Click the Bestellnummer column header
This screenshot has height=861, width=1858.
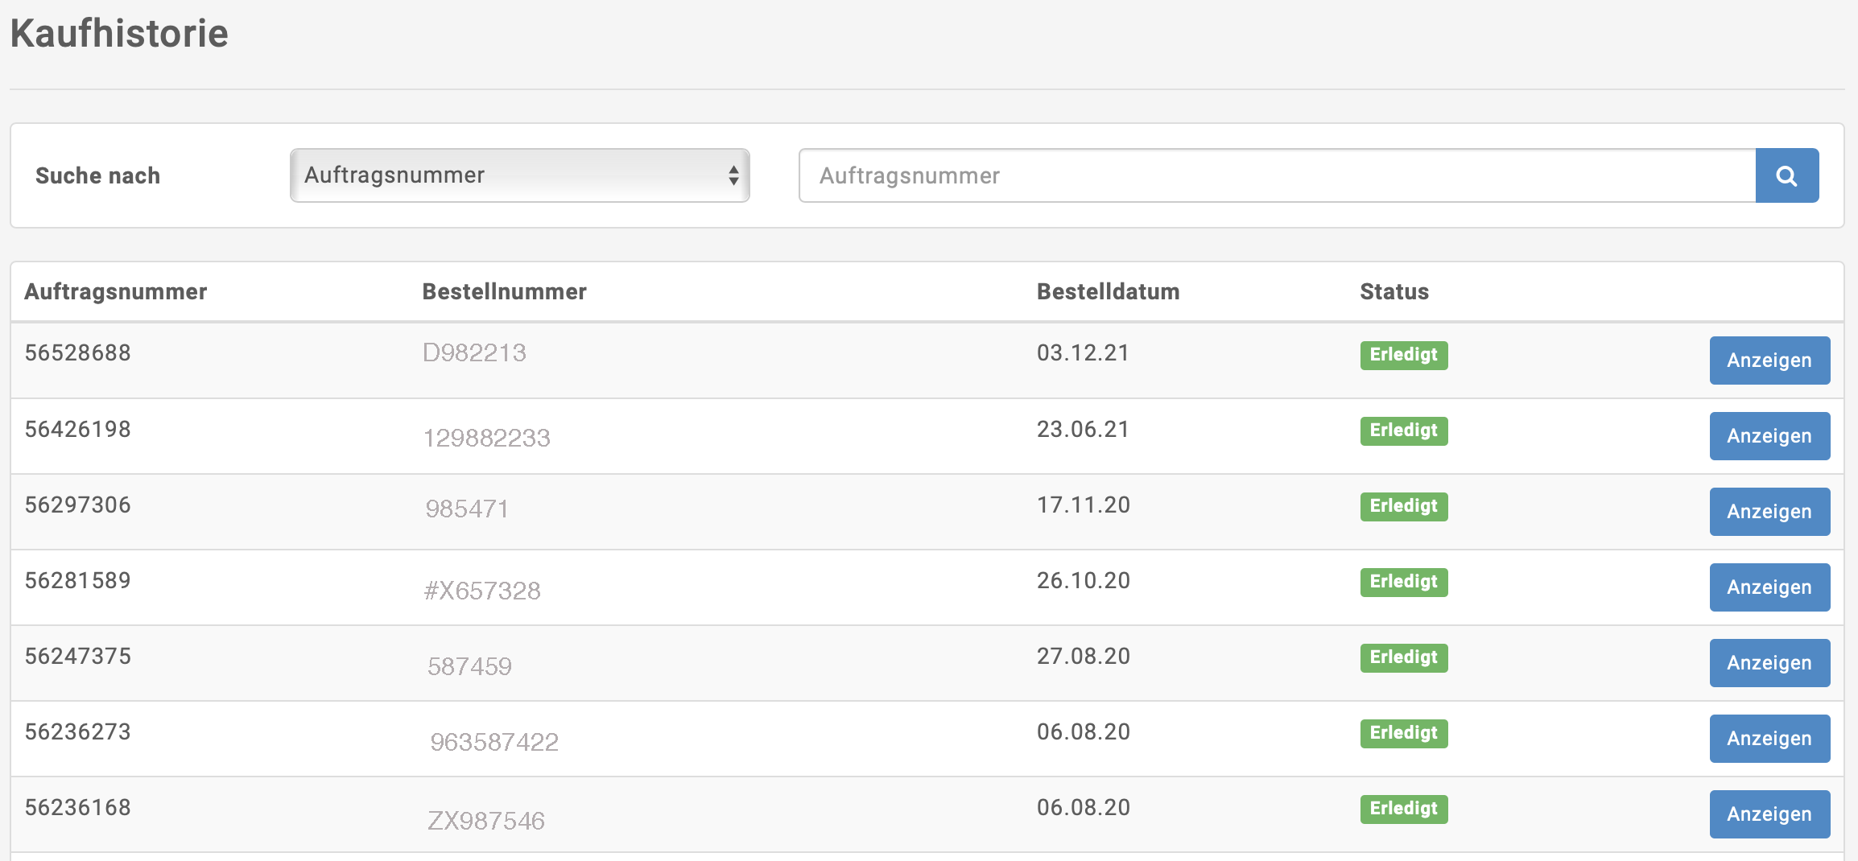pyautogui.click(x=504, y=291)
